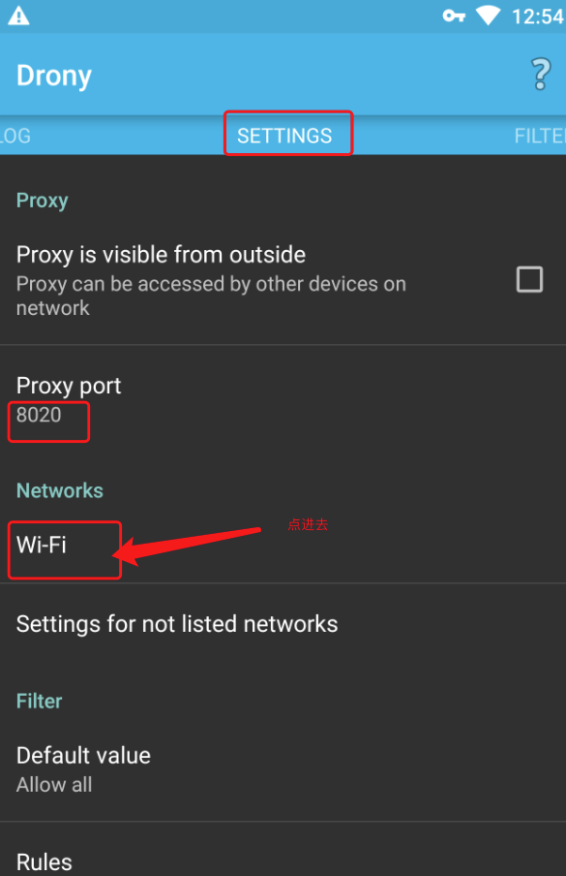Image resolution: width=566 pixels, height=876 pixels.
Task: Open the Allow all filter option
Action: pyautogui.click(x=53, y=785)
